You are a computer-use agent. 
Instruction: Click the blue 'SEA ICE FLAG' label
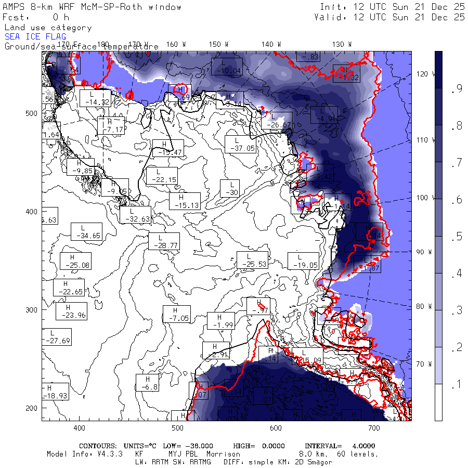coord(35,37)
